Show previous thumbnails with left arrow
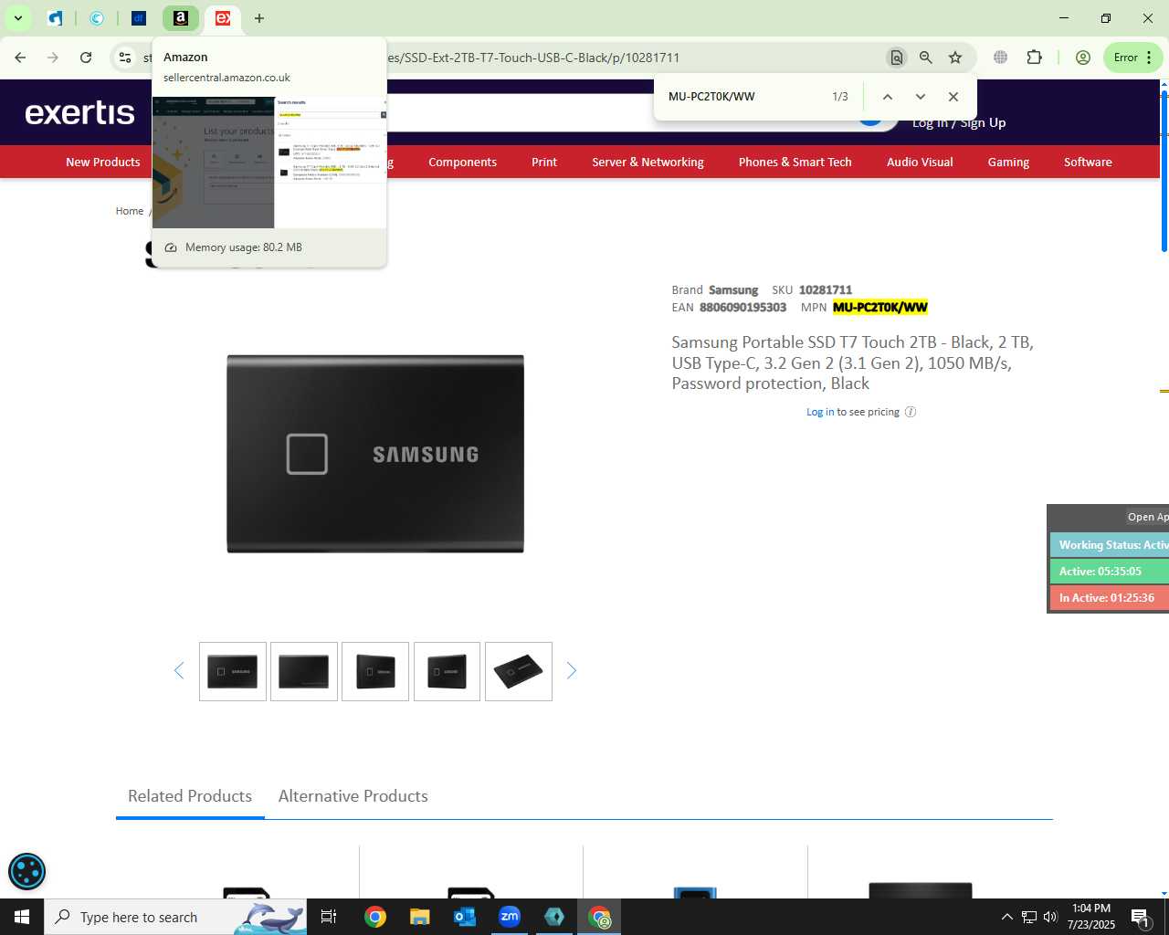 click(179, 671)
